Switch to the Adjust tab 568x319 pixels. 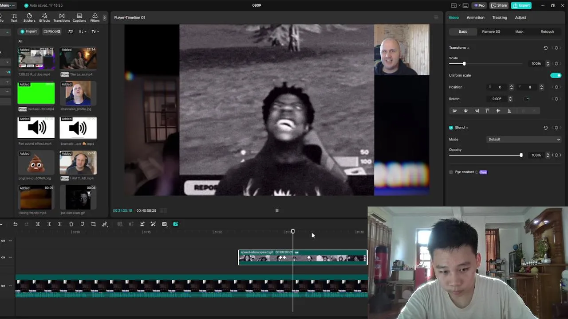(x=521, y=18)
